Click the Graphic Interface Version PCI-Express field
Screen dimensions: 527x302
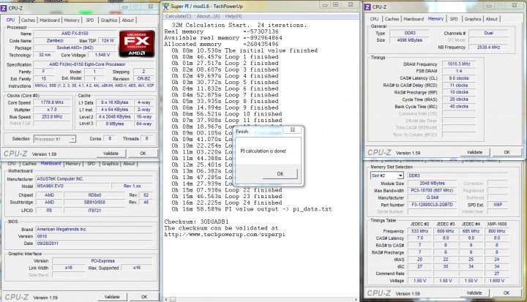tap(102, 260)
